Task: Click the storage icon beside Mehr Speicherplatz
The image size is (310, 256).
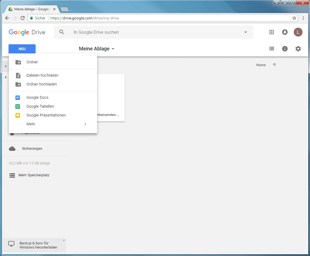Action: pyautogui.click(x=12, y=175)
